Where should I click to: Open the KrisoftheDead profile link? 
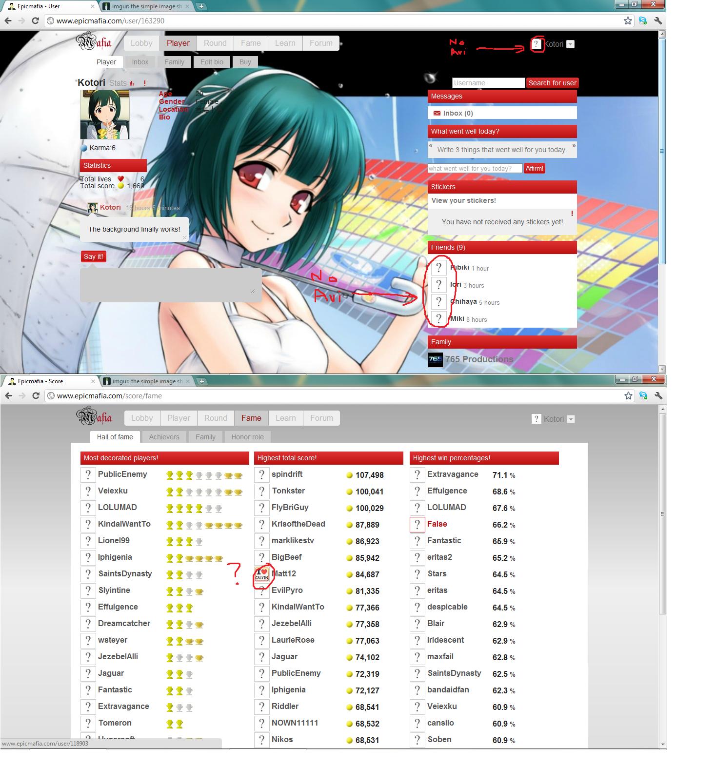[298, 524]
